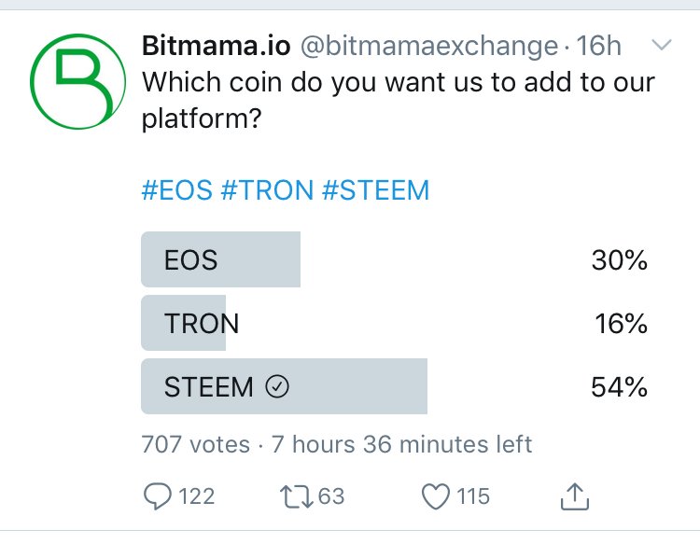Click the 54% STEEM result bar
The image size is (700, 544).
[x=284, y=386]
